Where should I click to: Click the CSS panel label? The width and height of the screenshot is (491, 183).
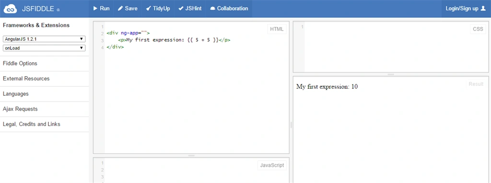point(478,29)
